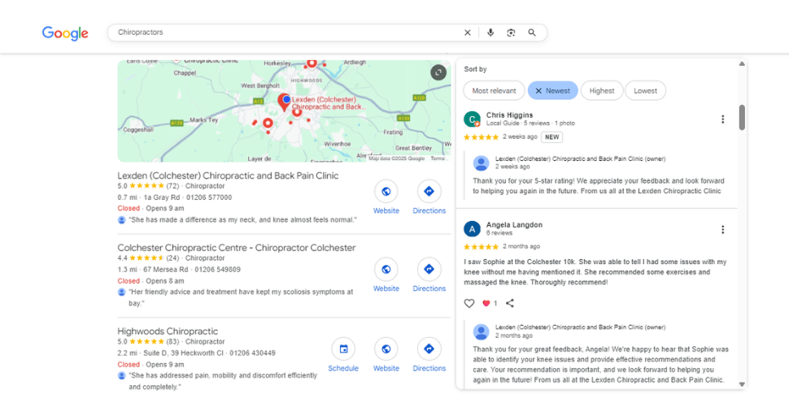Screen dimensions: 789x420
Task: Click the reviews panel scrollbar thumb
Action: click(742, 118)
